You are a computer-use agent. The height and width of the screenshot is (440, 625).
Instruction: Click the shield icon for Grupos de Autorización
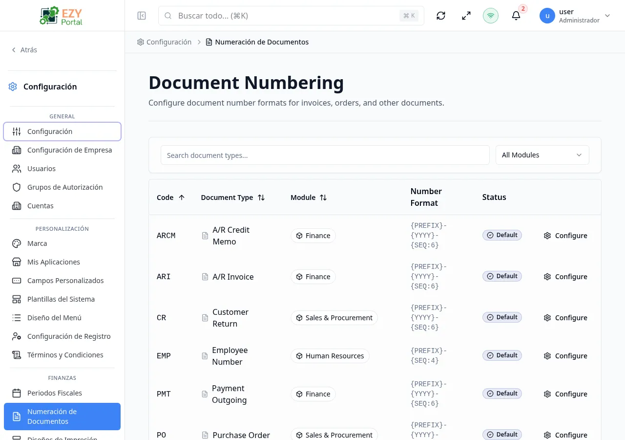17,187
